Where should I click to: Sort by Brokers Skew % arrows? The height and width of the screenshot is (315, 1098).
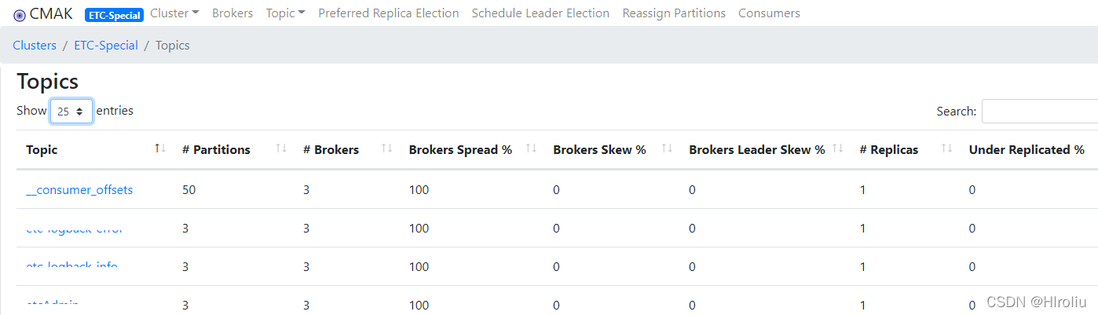[667, 149]
